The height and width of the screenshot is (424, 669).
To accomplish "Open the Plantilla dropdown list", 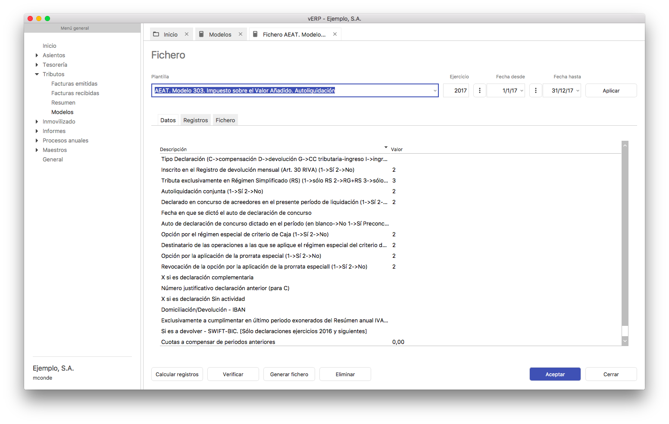I will (x=435, y=91).
